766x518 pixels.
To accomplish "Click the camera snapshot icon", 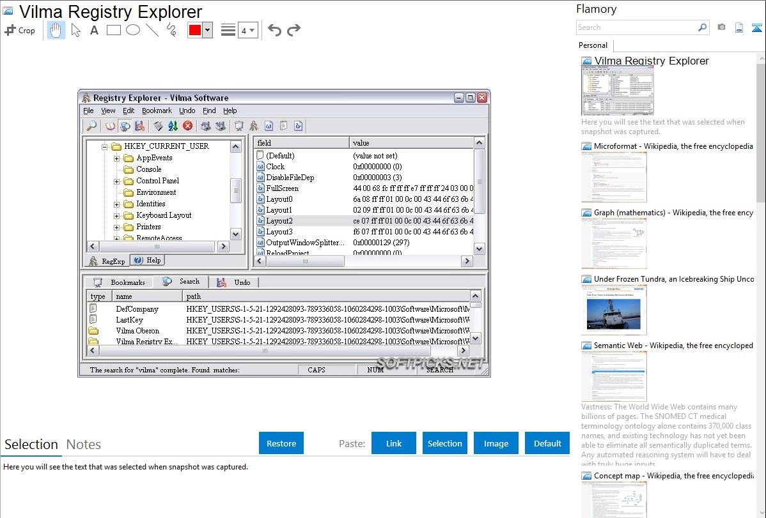I will click(721, 27).
